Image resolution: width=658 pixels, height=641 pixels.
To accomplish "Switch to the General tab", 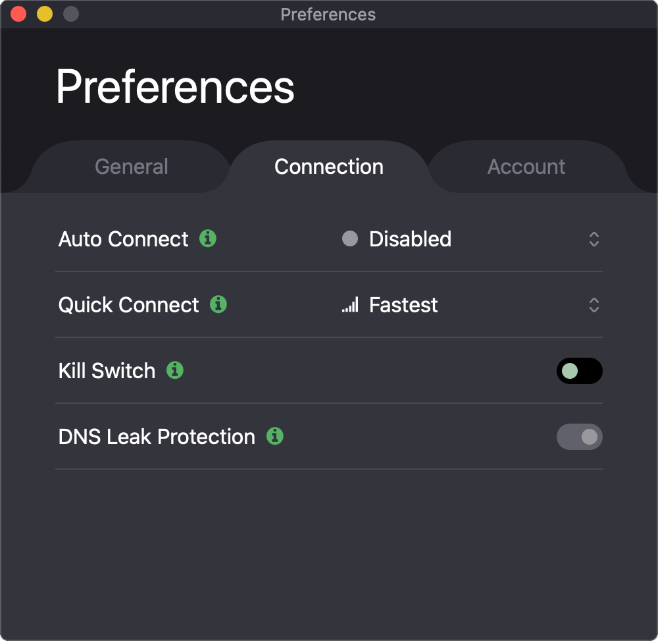I will [x=132, y=167].
